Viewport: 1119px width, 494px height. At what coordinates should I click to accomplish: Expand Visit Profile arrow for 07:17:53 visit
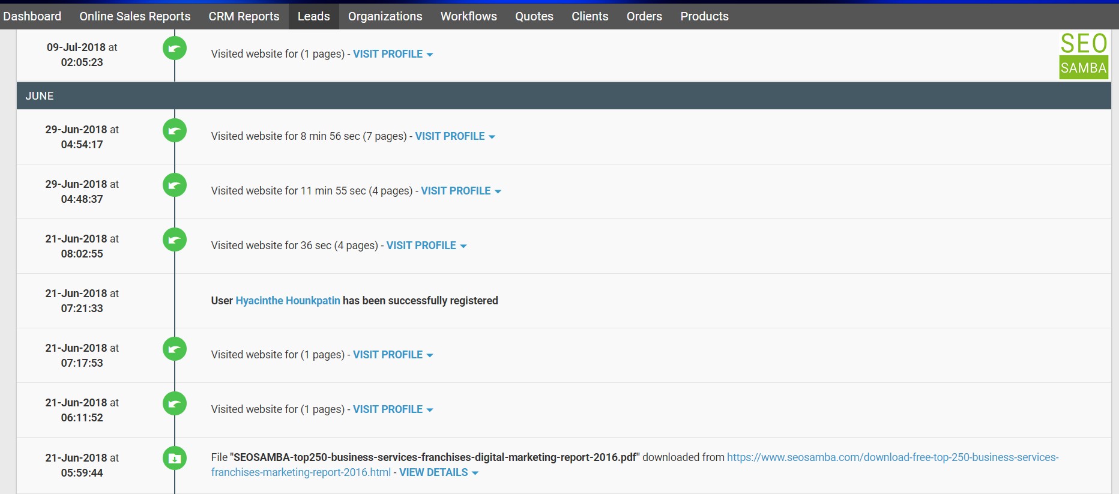(x=430, y=355)
